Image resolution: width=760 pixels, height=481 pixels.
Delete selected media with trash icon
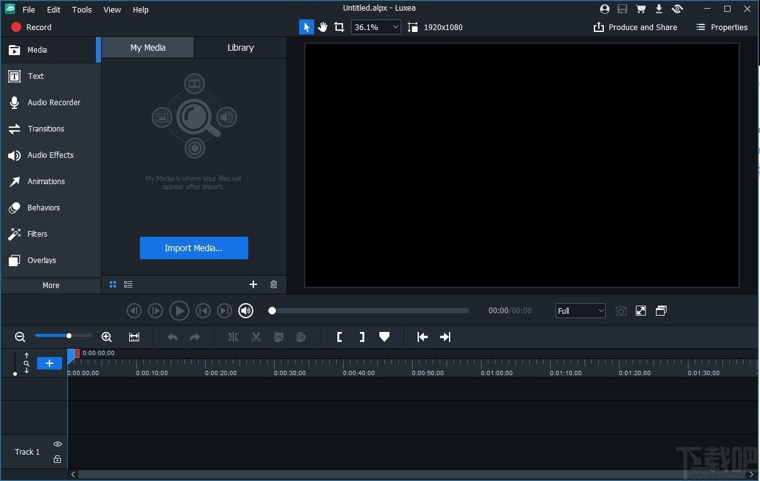pyautogui.click(x=273, y=284)
